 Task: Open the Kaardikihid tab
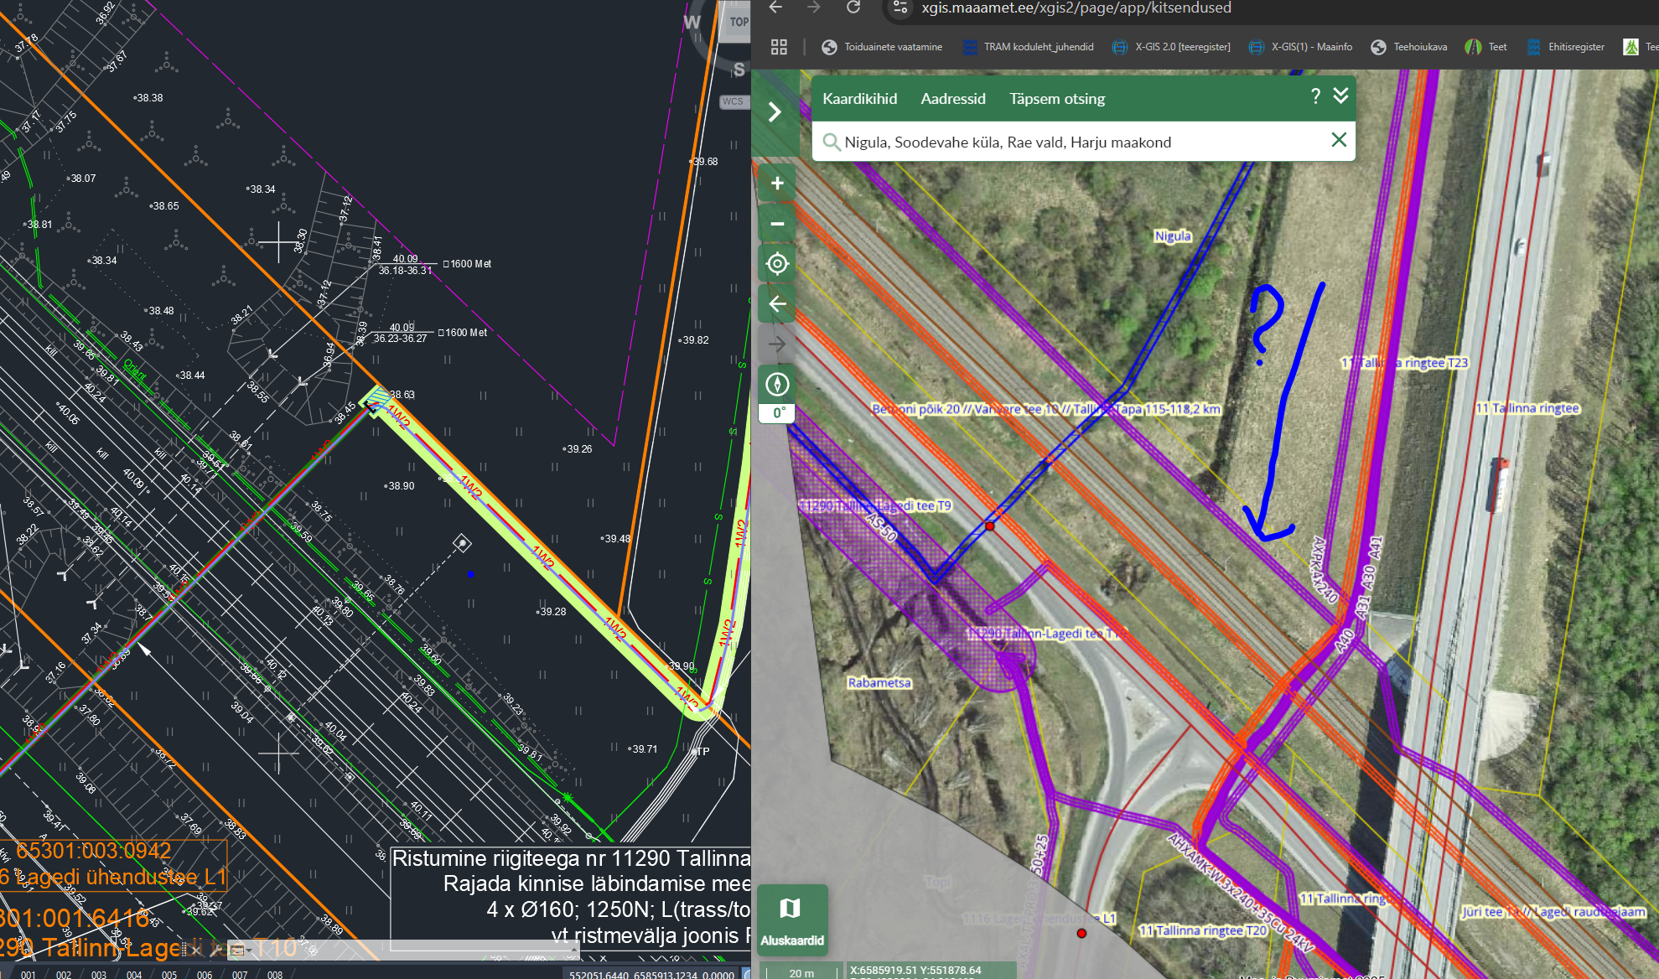point(859,99)
